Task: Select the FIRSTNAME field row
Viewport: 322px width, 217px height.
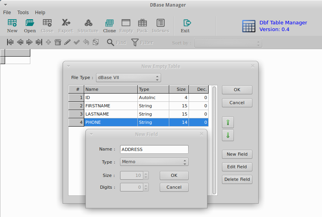Action: click(x=139, y=106)
